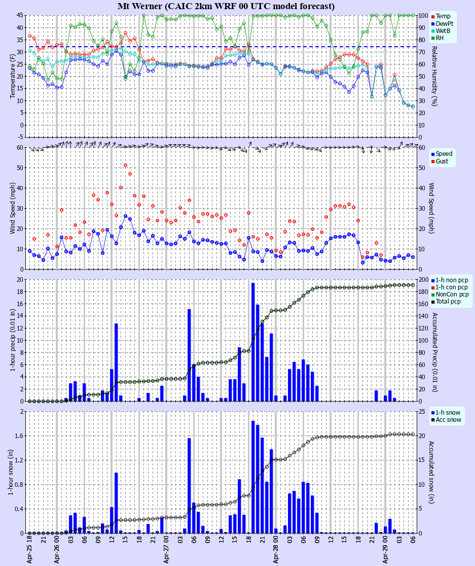This screenshot has width=475, height=566.
Task: Select the black Total pcp legend marker
Action: (x=432, y=302)
